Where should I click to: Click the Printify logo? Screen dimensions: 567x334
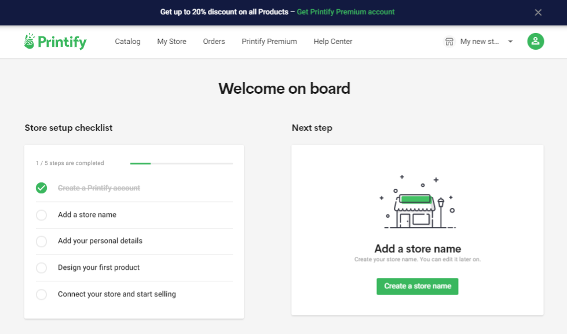click(55, 42)
